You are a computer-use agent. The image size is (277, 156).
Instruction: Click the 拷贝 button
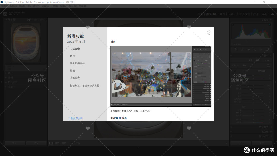point(15,143)
